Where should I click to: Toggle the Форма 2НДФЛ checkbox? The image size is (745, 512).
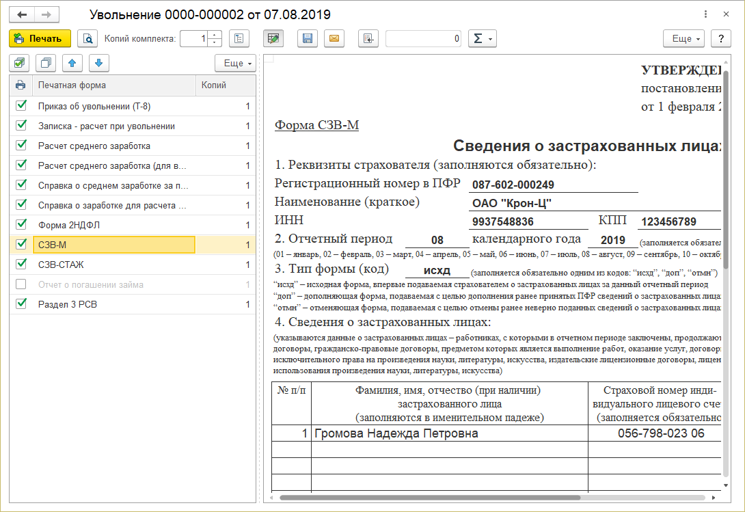coord(21,225)
